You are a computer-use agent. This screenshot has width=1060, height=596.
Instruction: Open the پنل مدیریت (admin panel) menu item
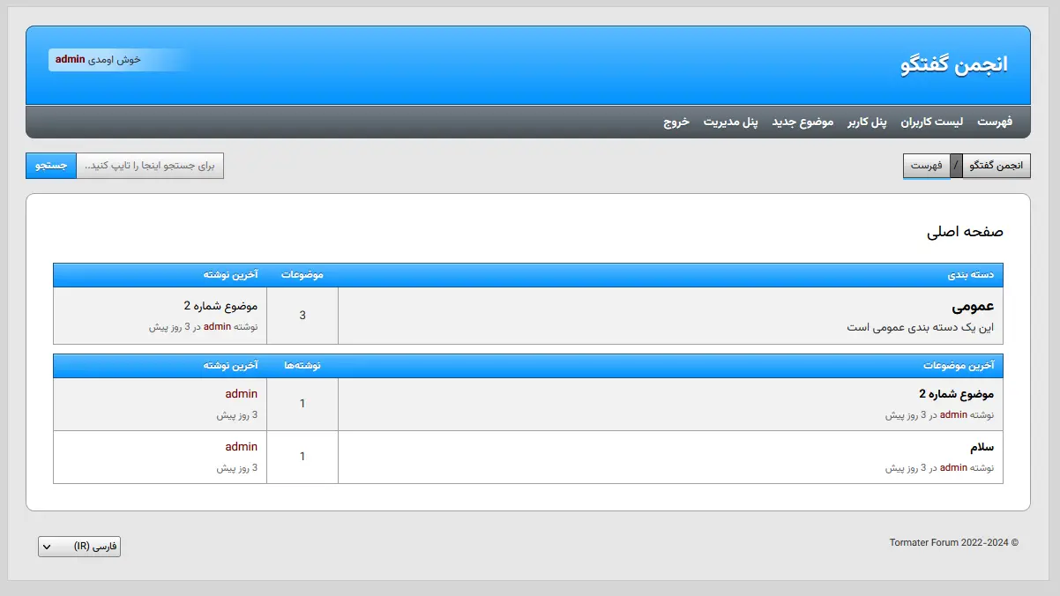click(x=732, y=123)
